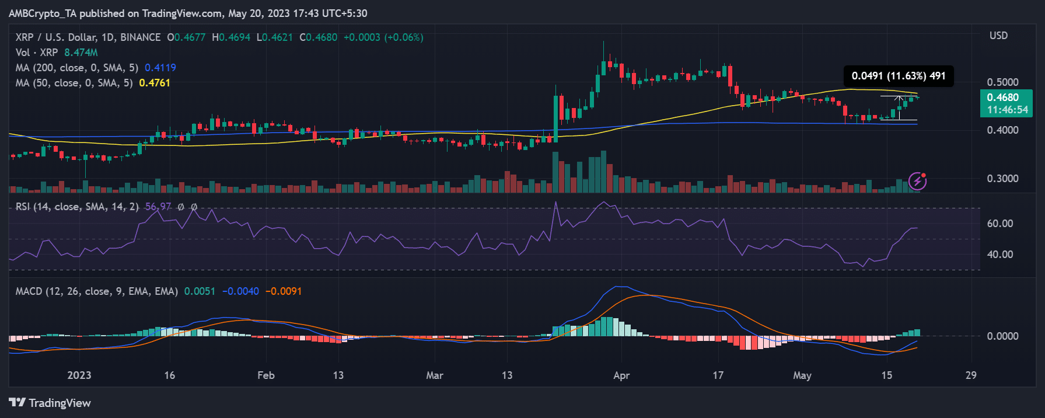Click the MACD histogram value 0.0051
Viewport: 1045px width, 418px height.
(200, 291)
